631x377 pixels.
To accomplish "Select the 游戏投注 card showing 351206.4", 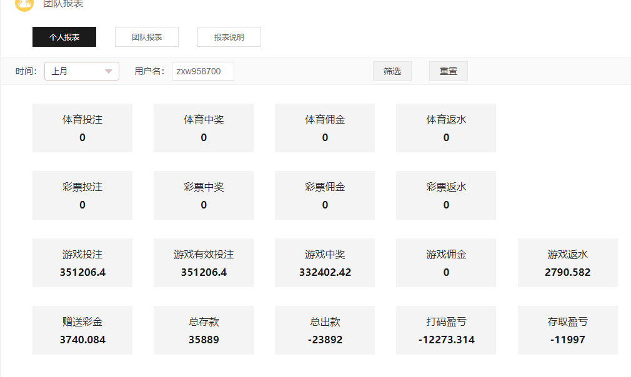I will point(82,263).
